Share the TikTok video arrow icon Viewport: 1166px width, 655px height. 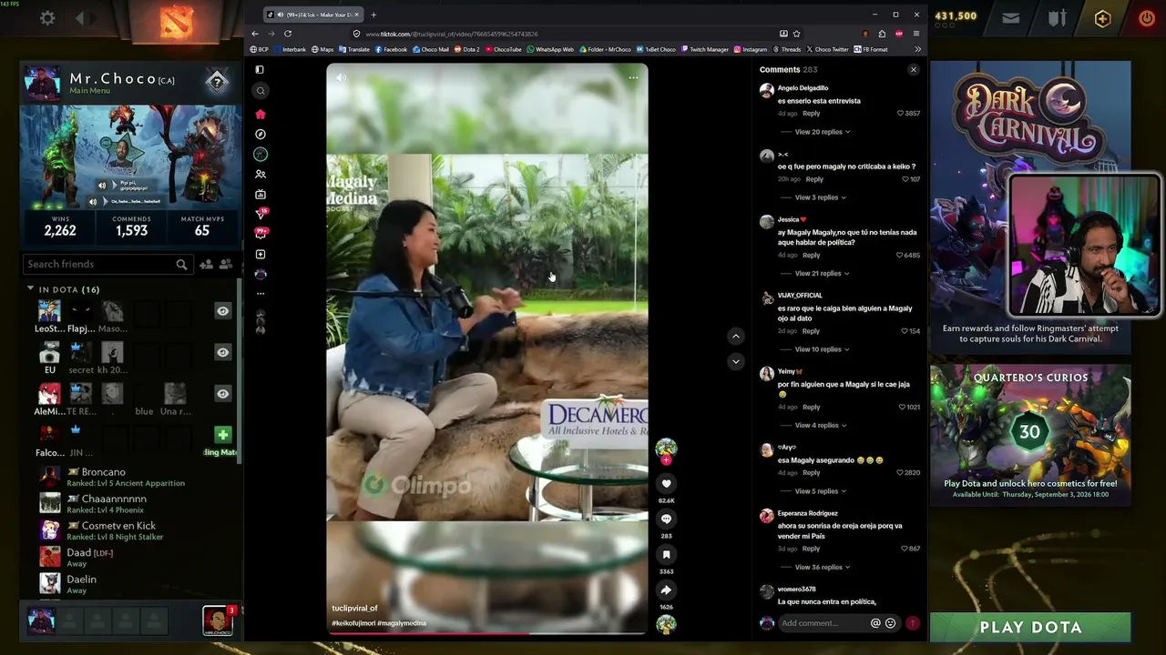click(x=666, y=589)
